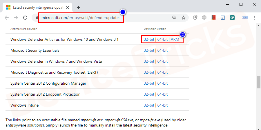Open the red dictionary book extension
The height and width of the screenshot is (130, 261).
tap(214, 18)
